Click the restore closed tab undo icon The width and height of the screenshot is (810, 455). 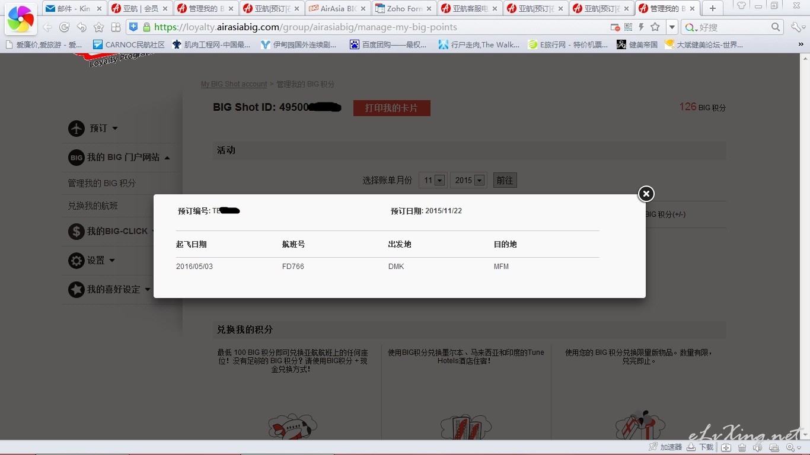coord(82,27)
